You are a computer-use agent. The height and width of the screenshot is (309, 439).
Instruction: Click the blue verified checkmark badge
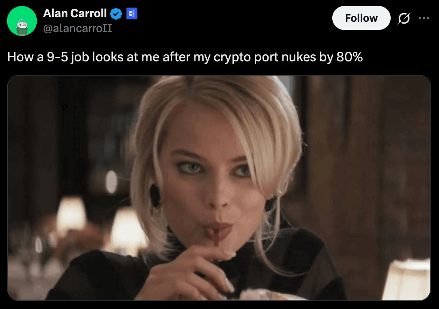tap(116, 14)
